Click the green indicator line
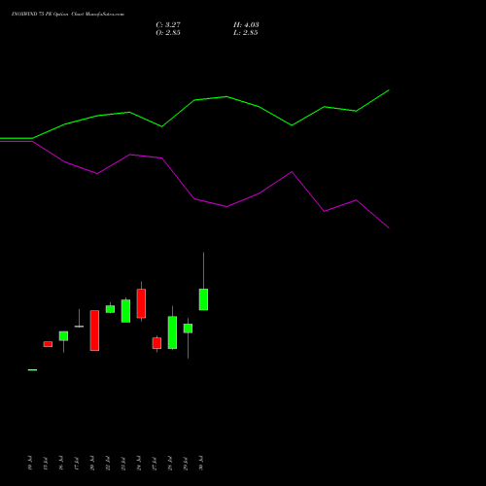The image size is (486, 486). [194, 100]
